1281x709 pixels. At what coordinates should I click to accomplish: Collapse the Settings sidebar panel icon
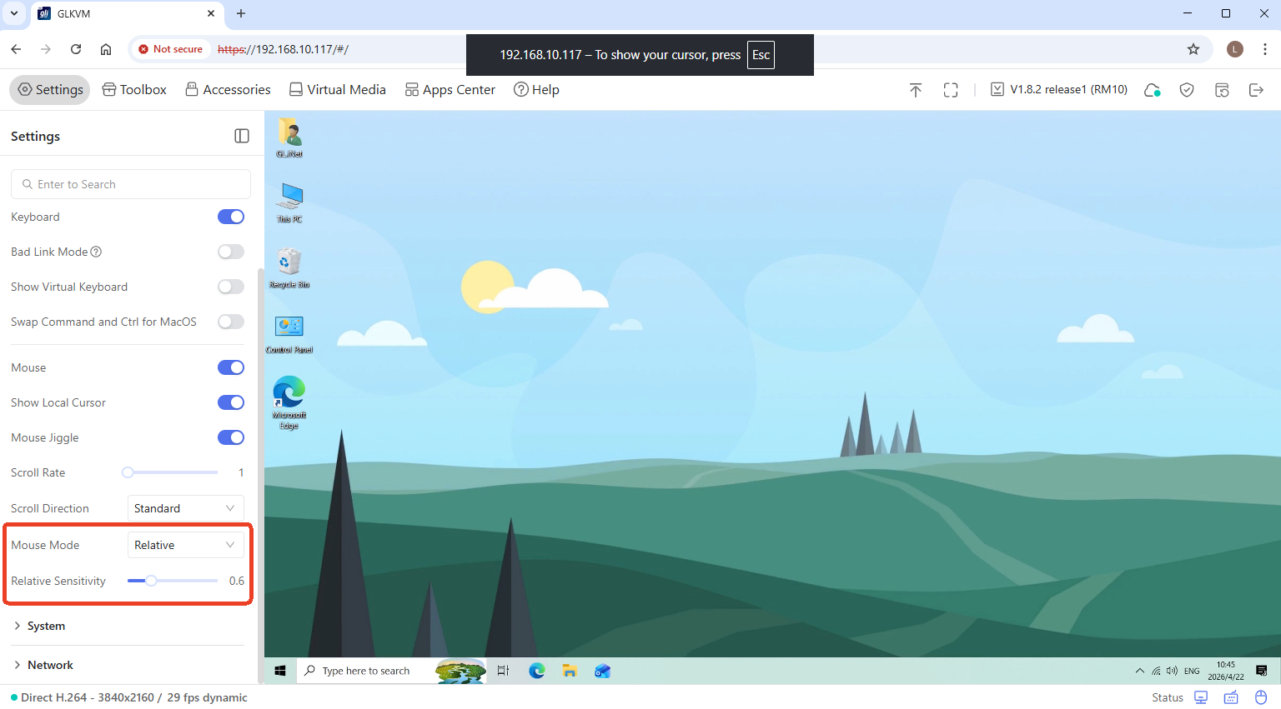[x=242, y=136]
